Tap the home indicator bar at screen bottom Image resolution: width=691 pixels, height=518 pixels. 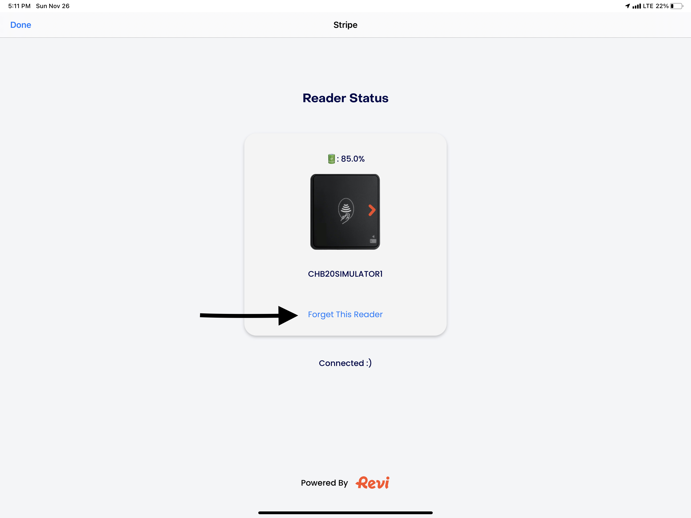(345, 512)
